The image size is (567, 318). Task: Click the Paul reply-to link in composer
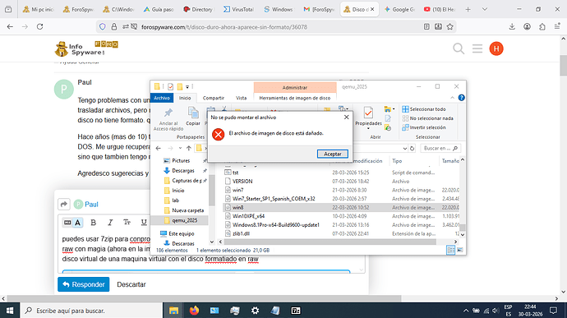tap(91, 205)
